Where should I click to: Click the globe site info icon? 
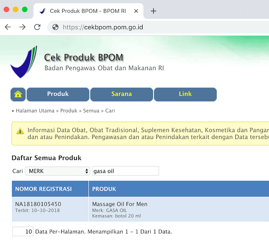coord(55,27)
